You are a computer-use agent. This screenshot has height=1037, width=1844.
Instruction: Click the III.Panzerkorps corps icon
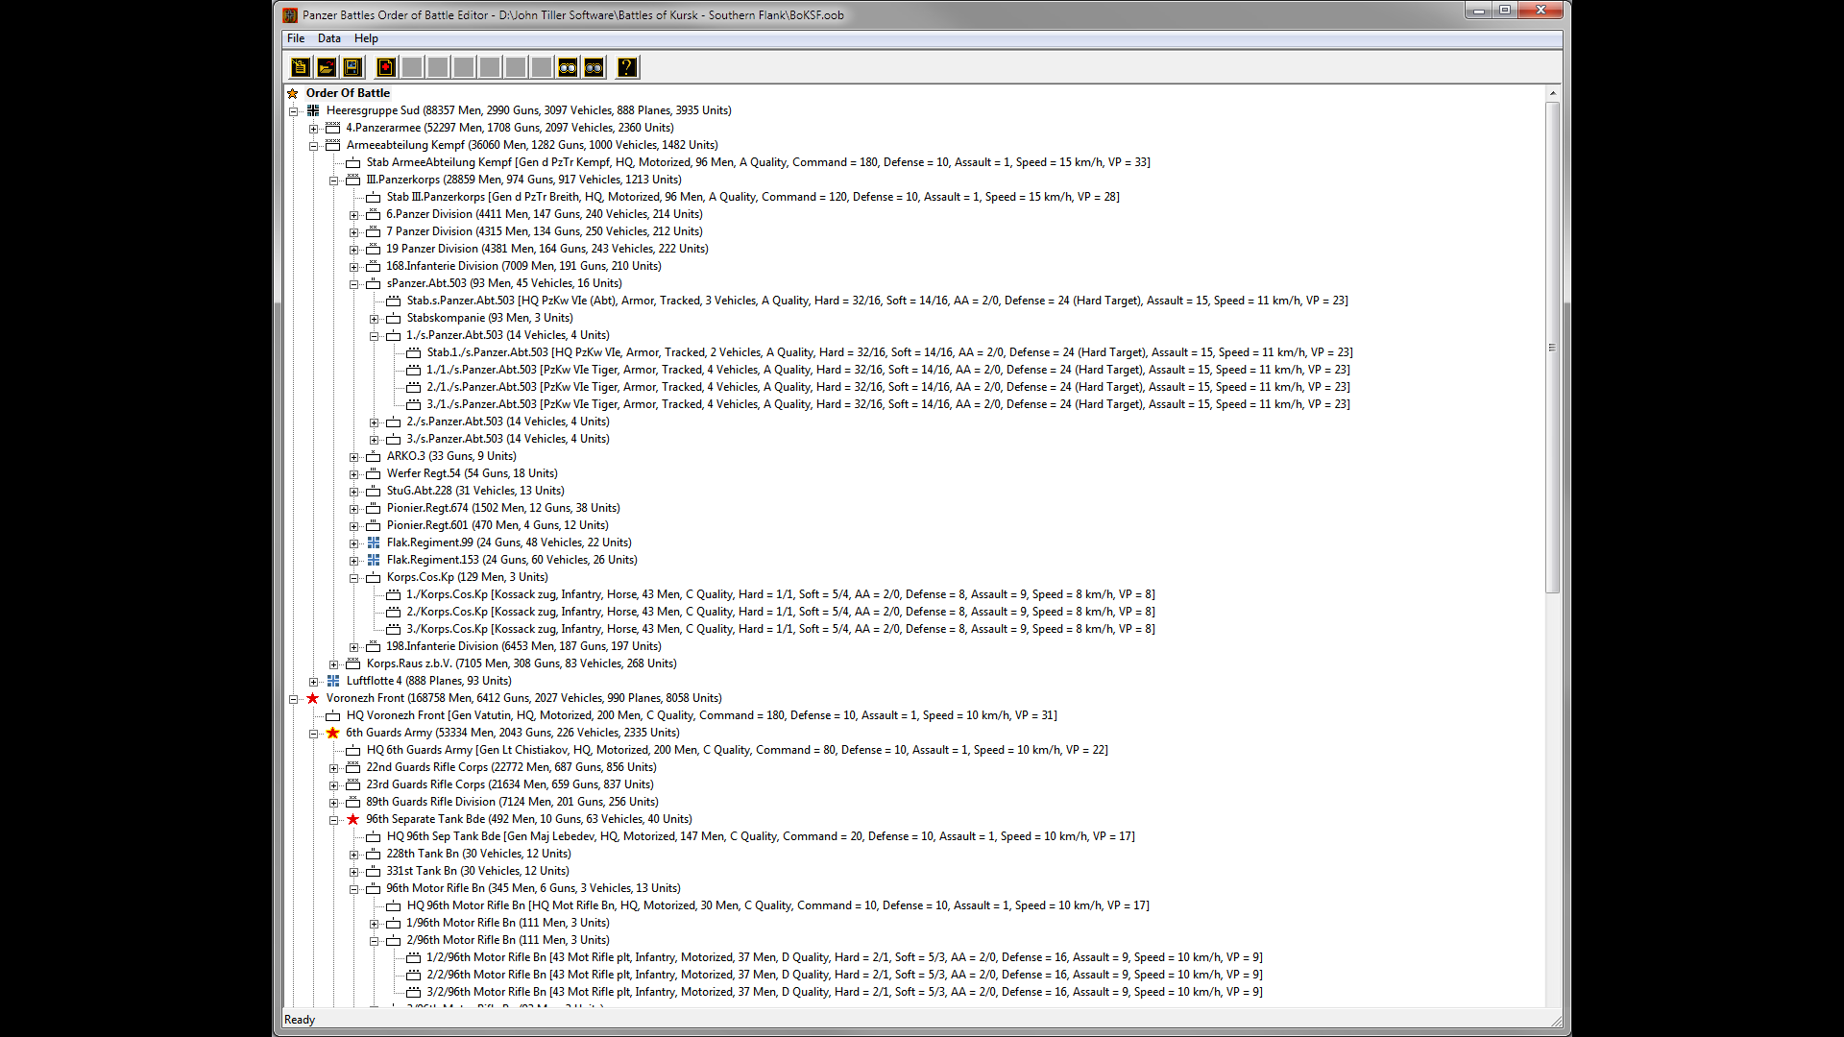pos(353,180)
